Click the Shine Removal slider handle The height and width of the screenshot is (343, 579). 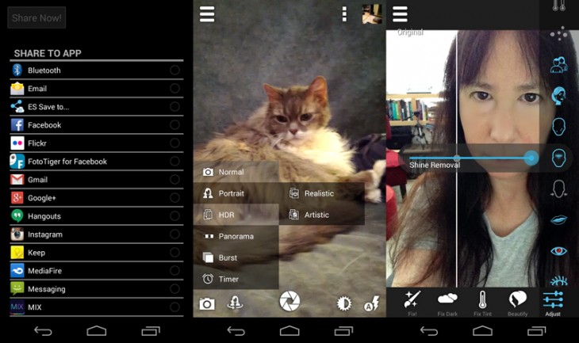point(531,158)
